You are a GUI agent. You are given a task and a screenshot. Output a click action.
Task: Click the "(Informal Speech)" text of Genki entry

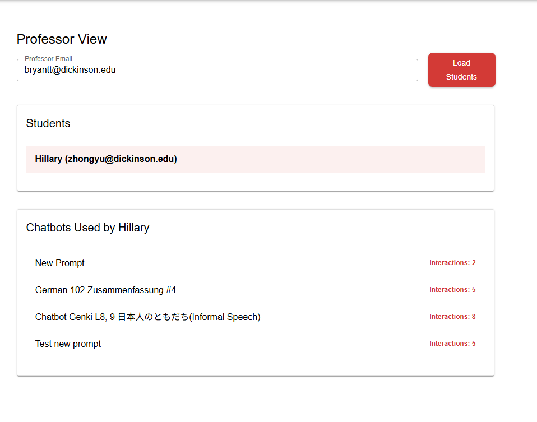(225, 317)
